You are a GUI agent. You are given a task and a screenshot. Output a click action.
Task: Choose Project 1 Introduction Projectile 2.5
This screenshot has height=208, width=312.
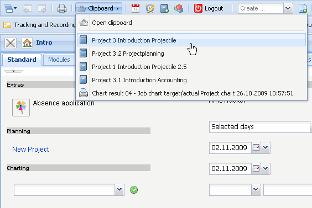[191, 67]
